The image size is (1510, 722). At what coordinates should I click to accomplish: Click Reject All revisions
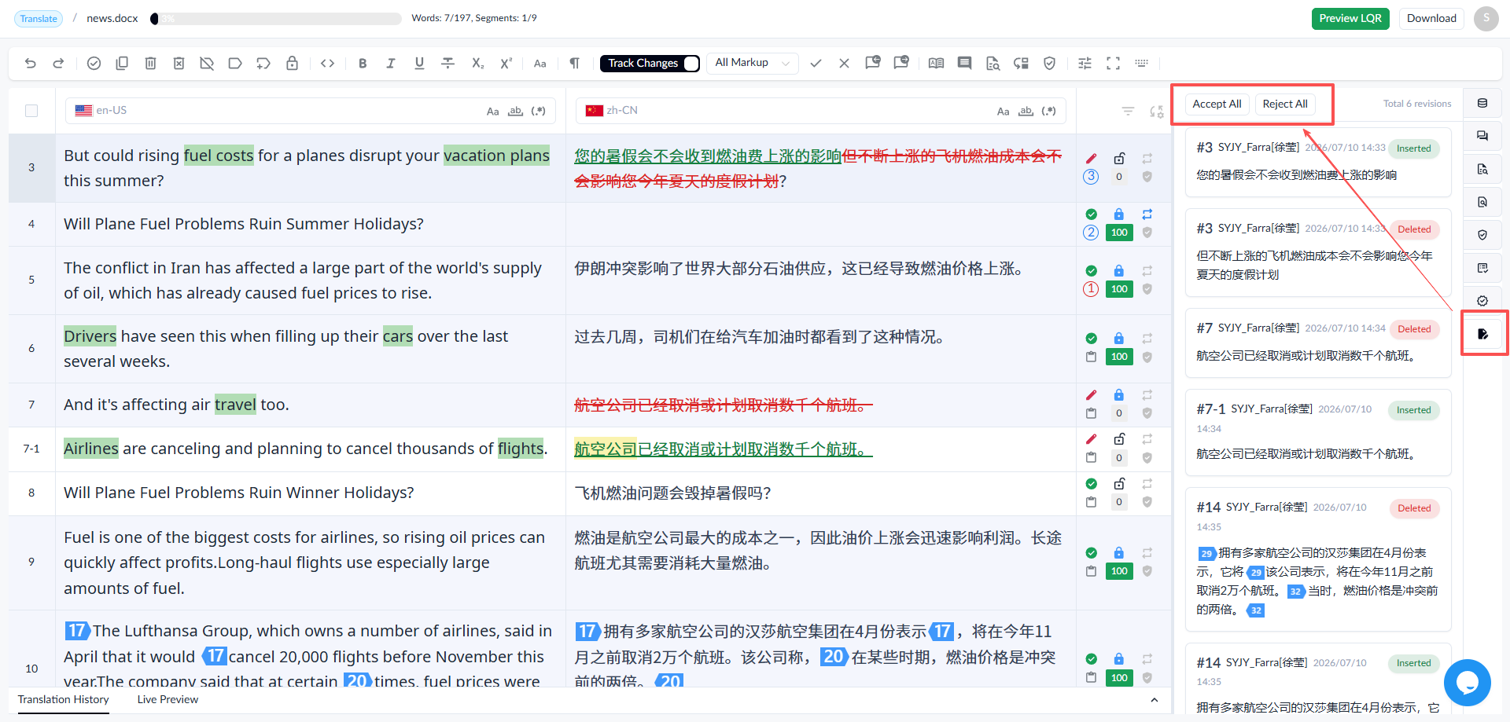pyautogui.click(x=1285, y=104)
